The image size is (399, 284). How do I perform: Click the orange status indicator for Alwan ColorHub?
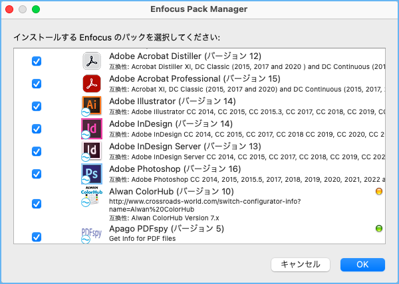379,191
